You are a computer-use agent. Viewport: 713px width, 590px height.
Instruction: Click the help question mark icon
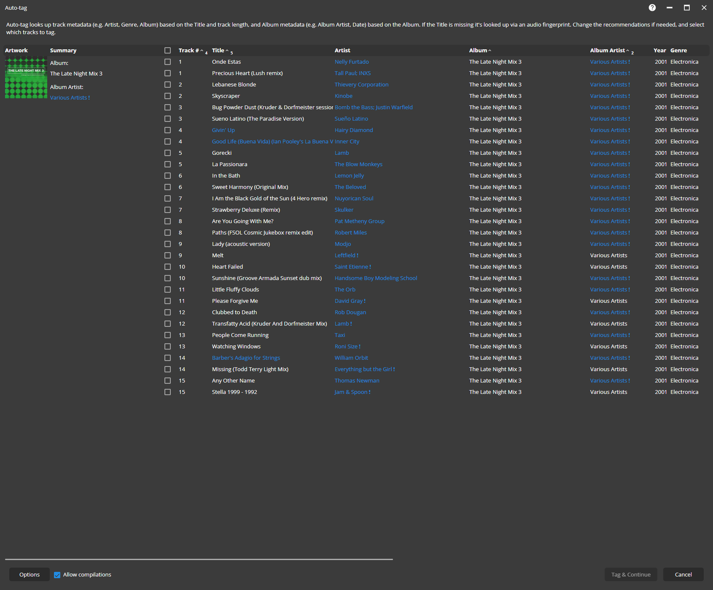pos(652,8)
